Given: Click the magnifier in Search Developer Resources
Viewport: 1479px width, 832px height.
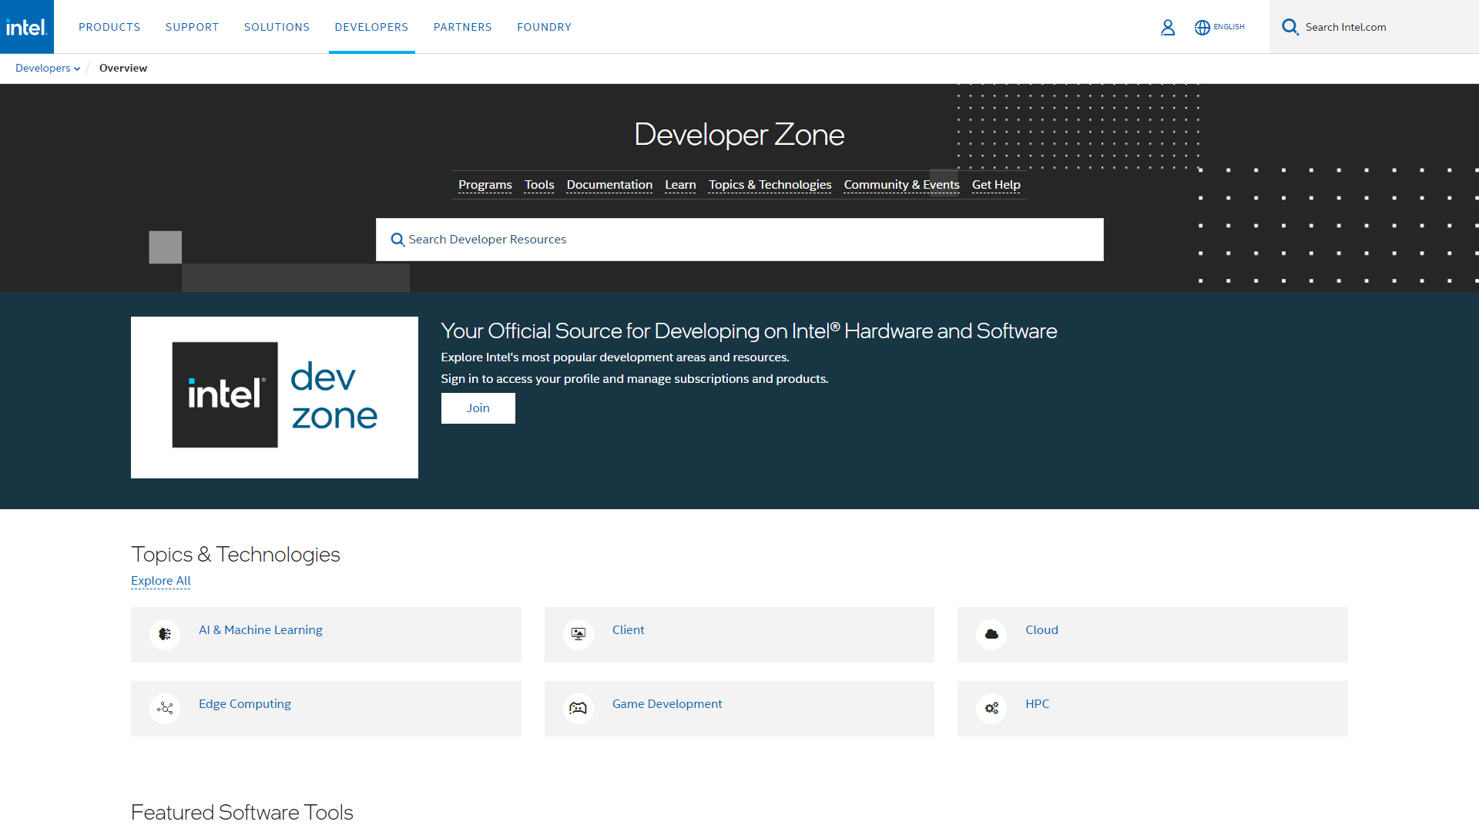Looking at the screenshot, I should [397, 240].
